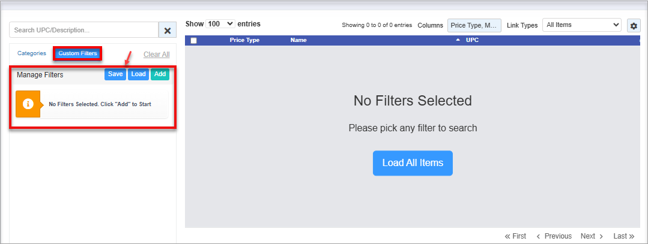
Task: Click the orange info icon
Action: (28, 104)
